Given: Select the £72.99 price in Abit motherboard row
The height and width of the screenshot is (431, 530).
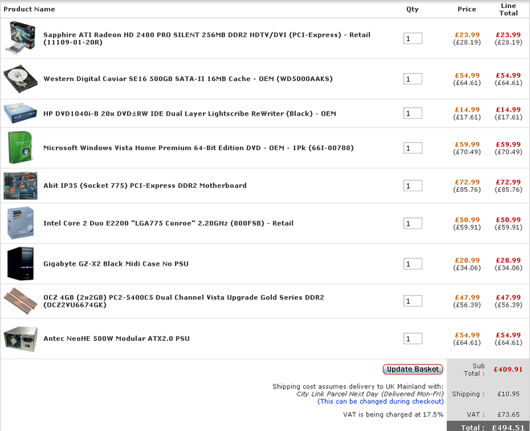Looking at the screenshot, I should click(x=467, y=182).
